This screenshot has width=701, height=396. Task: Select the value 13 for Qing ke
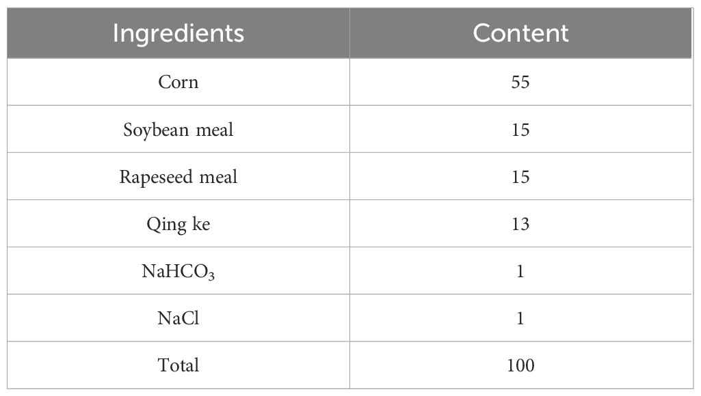click(x=520, y=224)
